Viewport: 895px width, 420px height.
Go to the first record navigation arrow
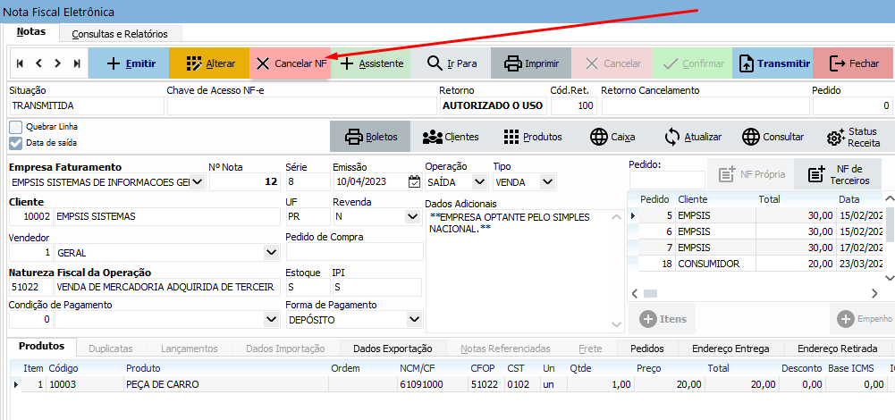[x=20, y=63]
